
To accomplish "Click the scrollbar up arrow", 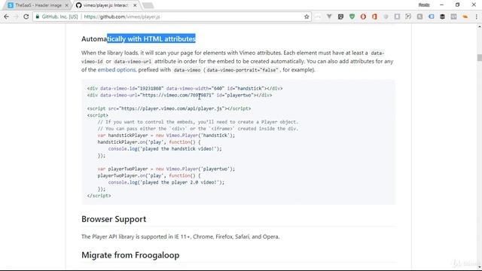I will [479, 27].
